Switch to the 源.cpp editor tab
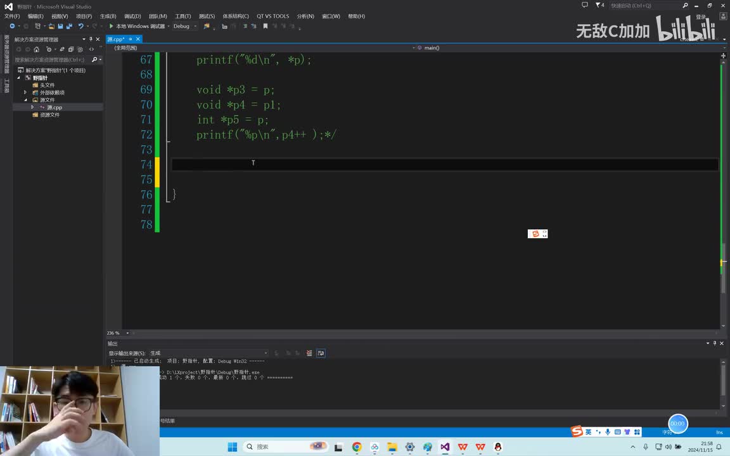730x456 pixels. point(116,39)
